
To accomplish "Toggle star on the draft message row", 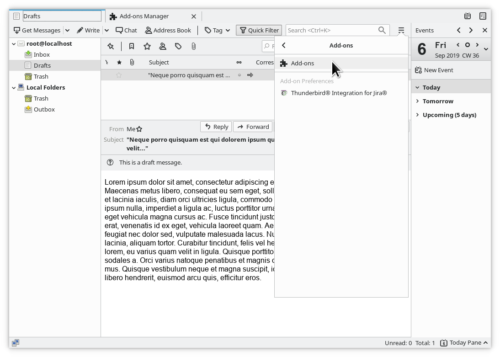I will click(x=119, y=75).
